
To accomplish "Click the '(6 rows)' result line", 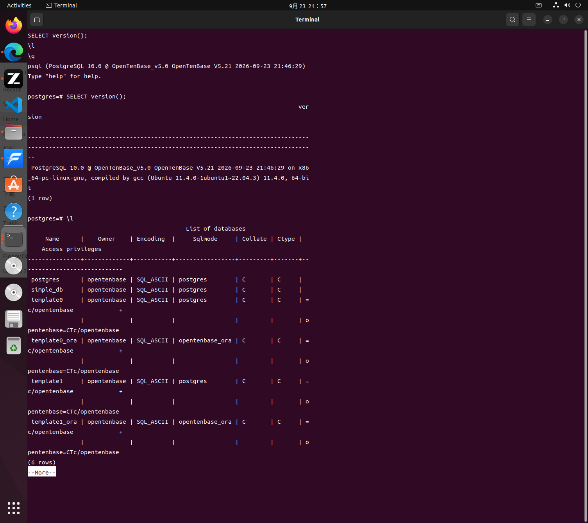I will tap(42, 462).
